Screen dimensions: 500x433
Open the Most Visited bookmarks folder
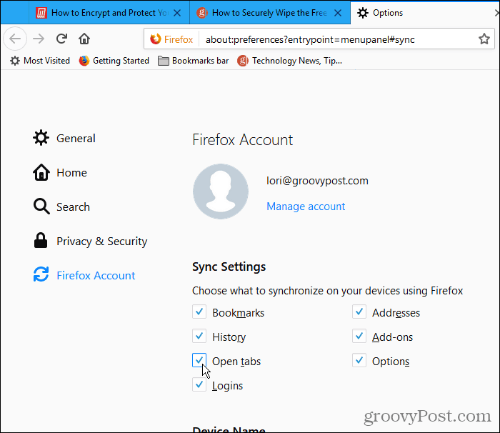click(x=40, y=61)
